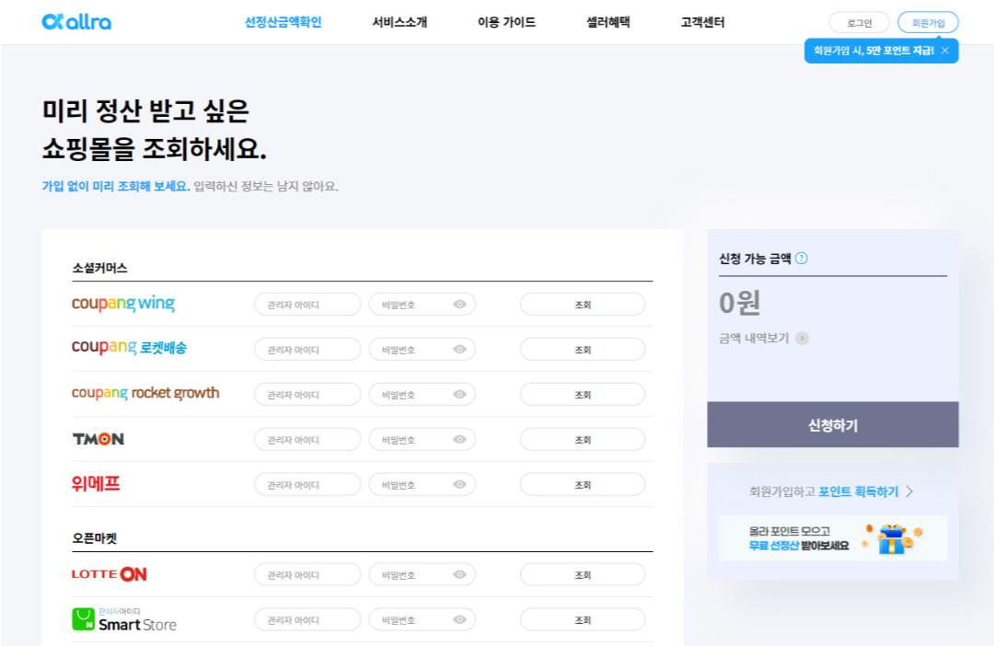Click the 위메프 admin ID field
The image size is (994, 646).
pos(307,484)
